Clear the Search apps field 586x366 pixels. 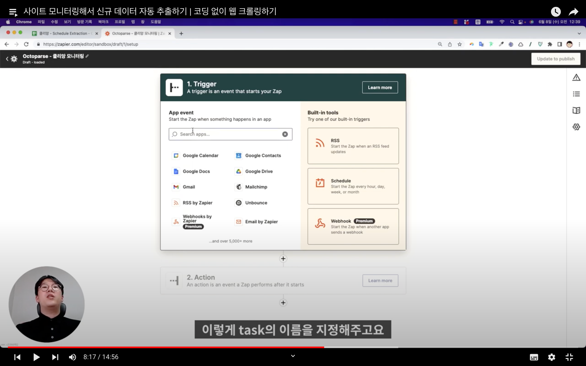click(x=285, y=134)
